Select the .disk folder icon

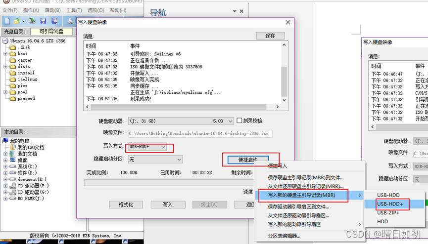point(12,47)
